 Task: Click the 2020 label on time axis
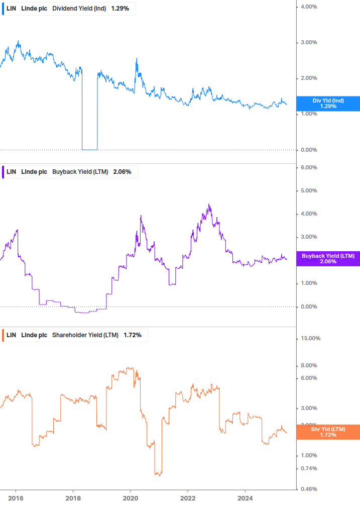131,498
